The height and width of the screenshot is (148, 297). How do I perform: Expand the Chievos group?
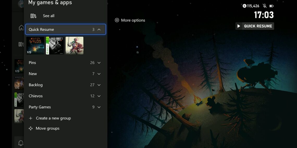pos(99,96)
